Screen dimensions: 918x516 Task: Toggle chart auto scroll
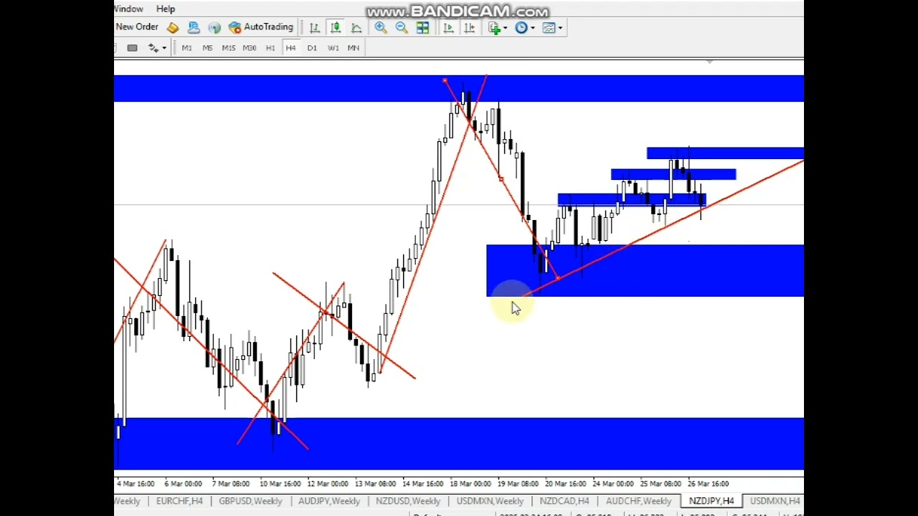448,28
